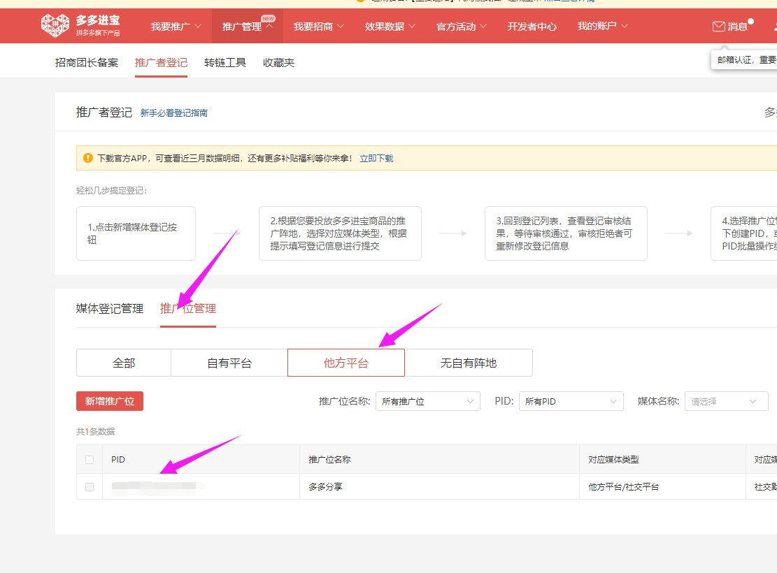Expand the 效果数据 menu
The width and height of the screenshot is (777, 573).
390,27
